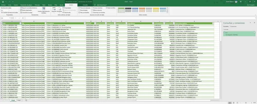Click Convertir en rango icon
This screenshot has width=257, height=104.
point(21,12)
